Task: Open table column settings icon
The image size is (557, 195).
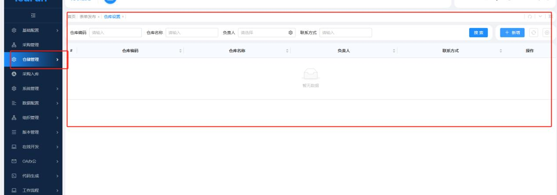Action: (x=547, y=33)
